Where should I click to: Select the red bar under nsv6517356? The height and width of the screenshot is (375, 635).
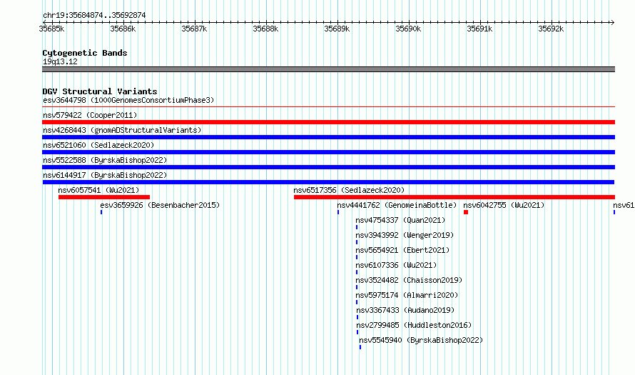tap(454, 197)
